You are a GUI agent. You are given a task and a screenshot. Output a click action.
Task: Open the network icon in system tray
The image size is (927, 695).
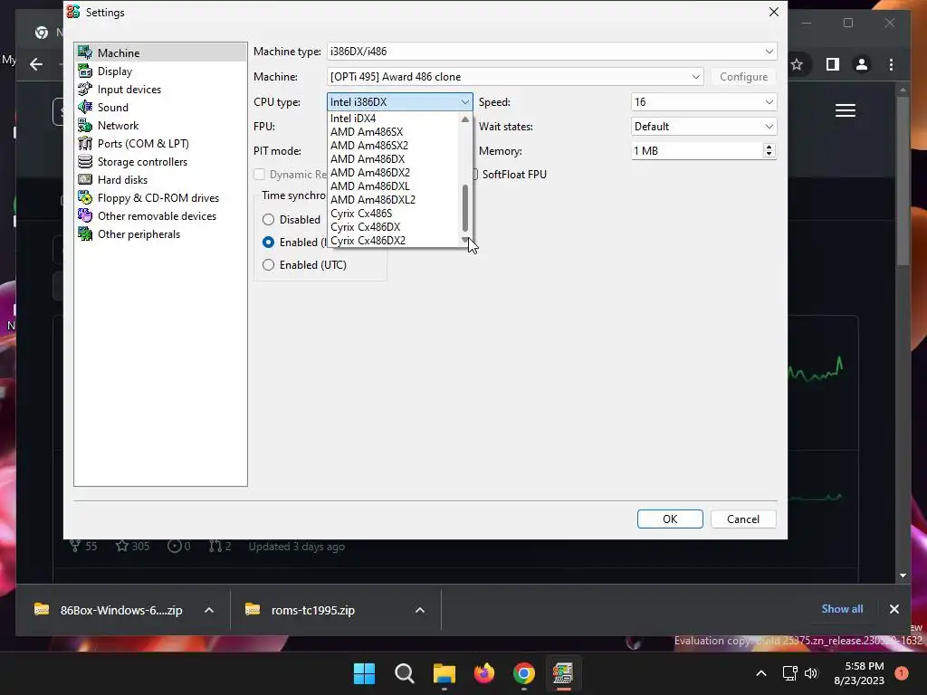[x=789, y=673]
